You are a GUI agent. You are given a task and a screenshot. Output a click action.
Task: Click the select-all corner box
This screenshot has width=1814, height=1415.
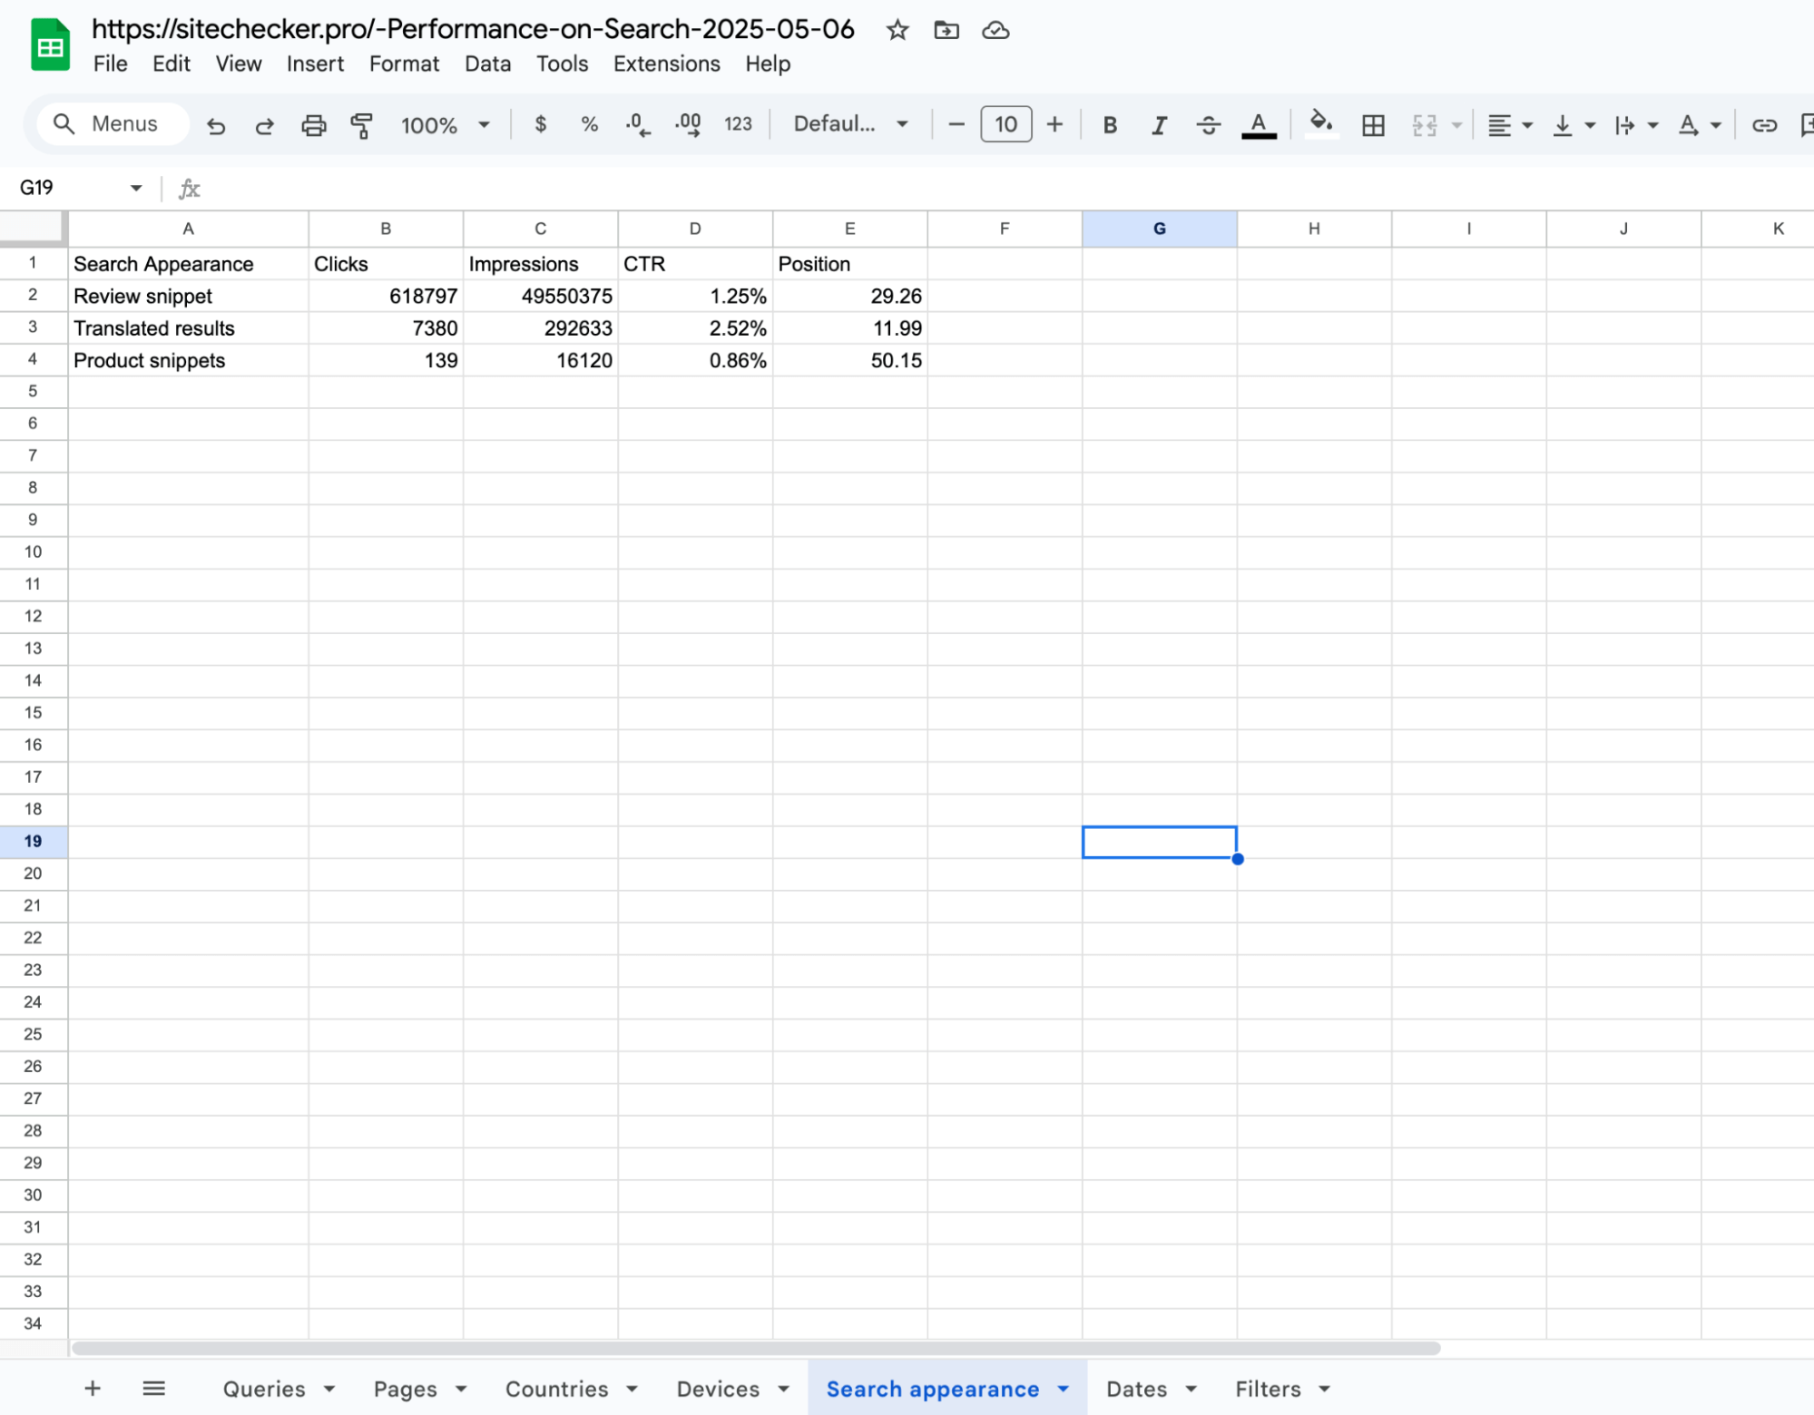tap(34, 229)
